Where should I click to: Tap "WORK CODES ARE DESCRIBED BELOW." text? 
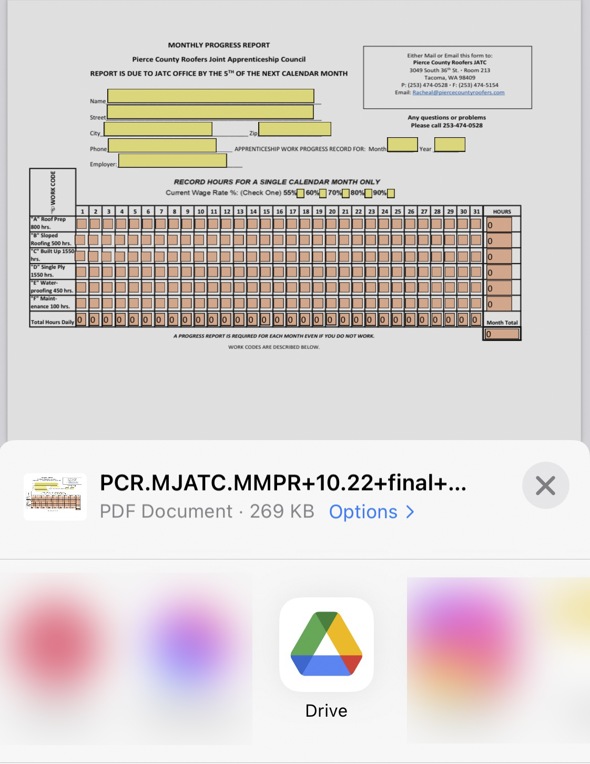click(274, 347)
